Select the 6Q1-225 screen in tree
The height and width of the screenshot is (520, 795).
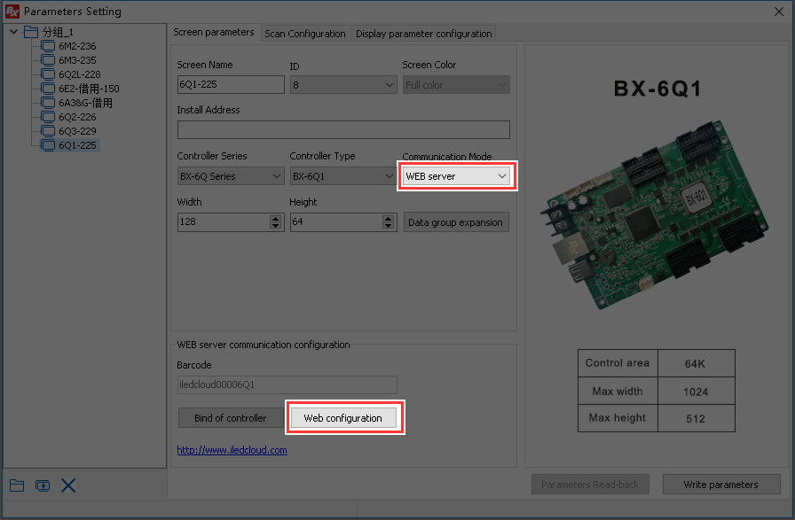77,145
